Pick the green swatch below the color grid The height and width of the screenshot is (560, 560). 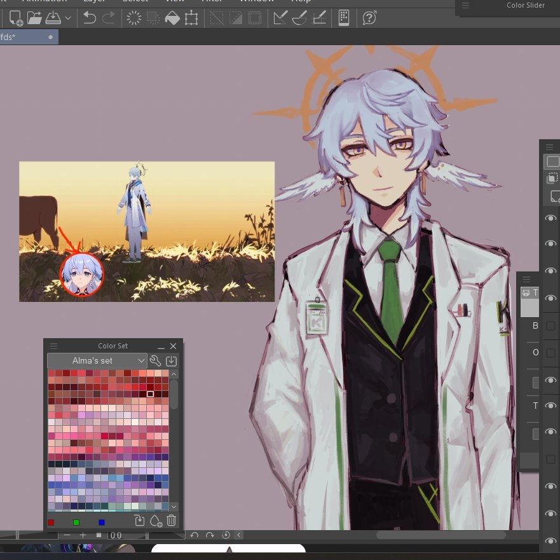(x=76, y=522)
